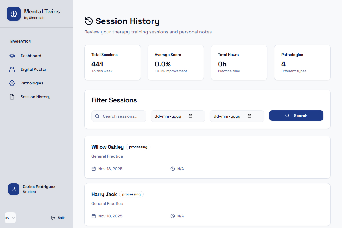Viewport: 342px width, 228px height.
Task: Click the Dashboard graduation cap icon
Action: click(x=12, y=56)
